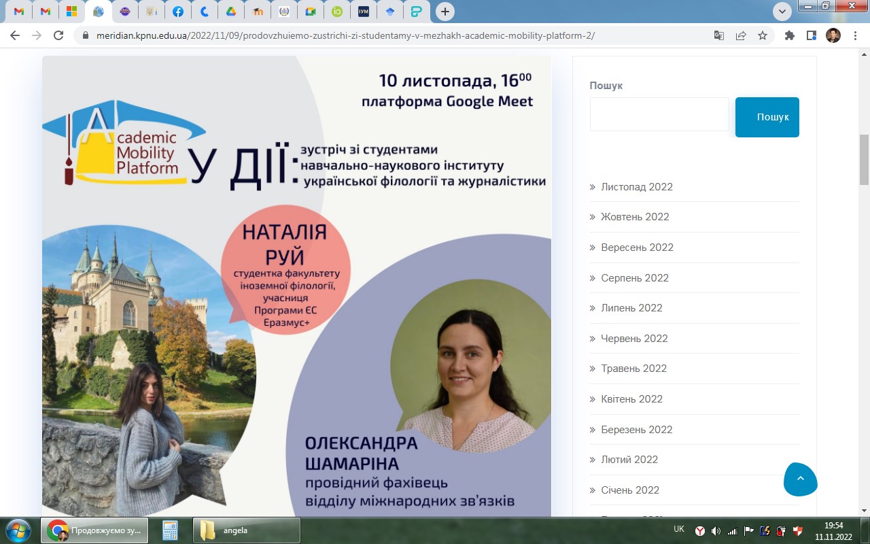
Task: Change keyboard layout via UK language indicator
Action: tap(678, 529)
